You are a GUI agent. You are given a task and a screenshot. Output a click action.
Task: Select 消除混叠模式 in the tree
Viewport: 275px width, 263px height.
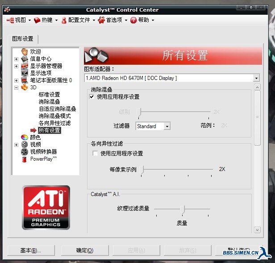pos(55,116)
